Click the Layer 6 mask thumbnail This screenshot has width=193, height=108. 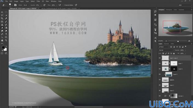[x=174, y=69]
